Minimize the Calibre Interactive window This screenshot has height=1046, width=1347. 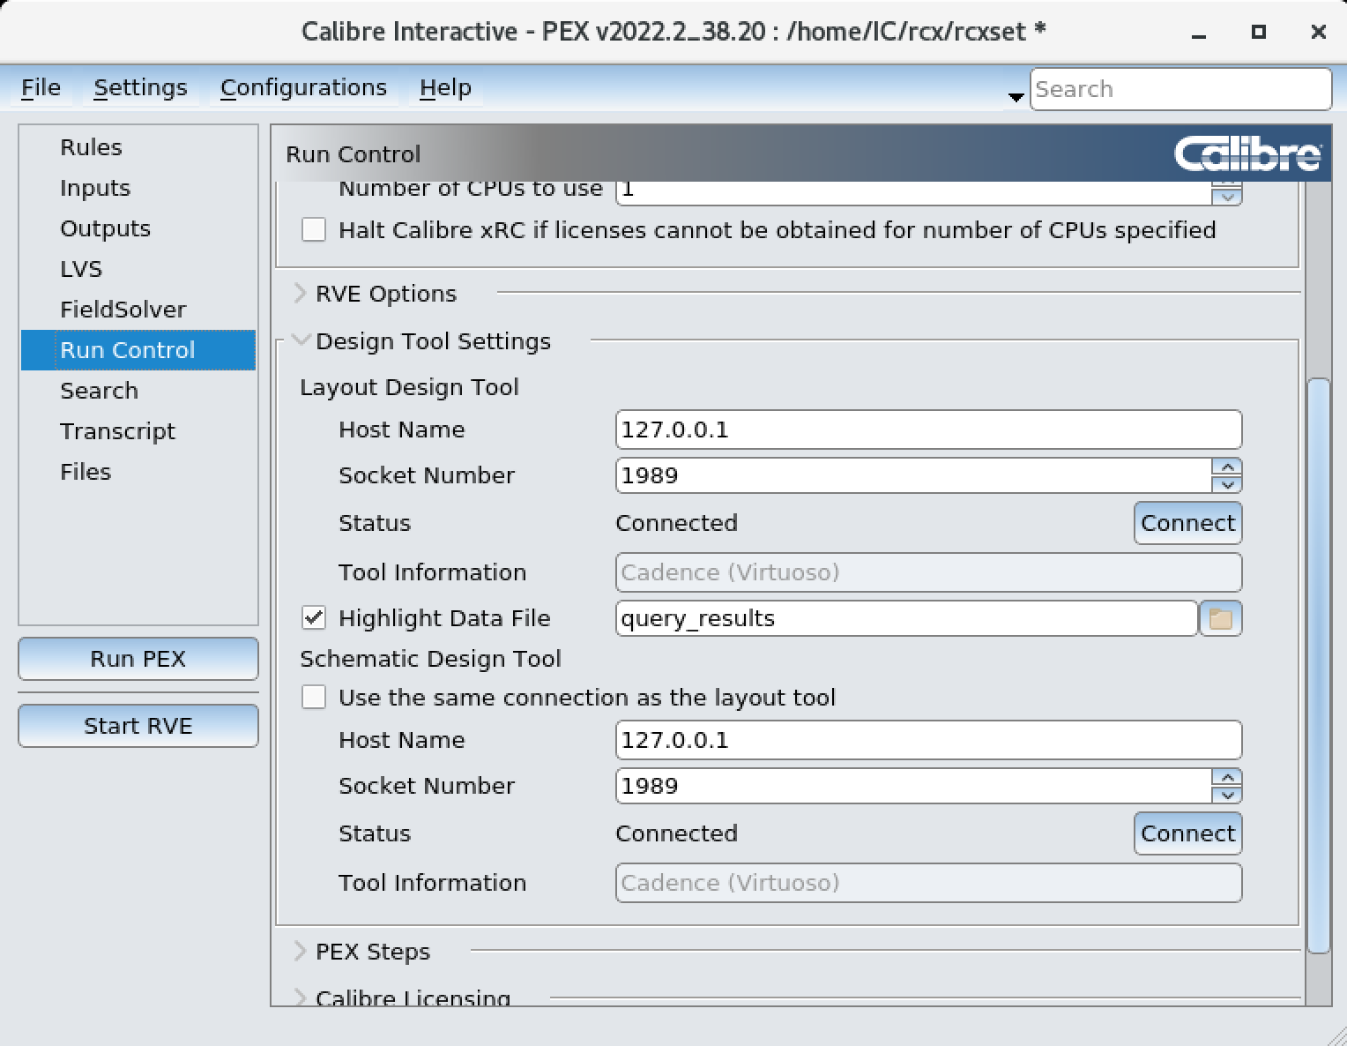[1199, 33]
